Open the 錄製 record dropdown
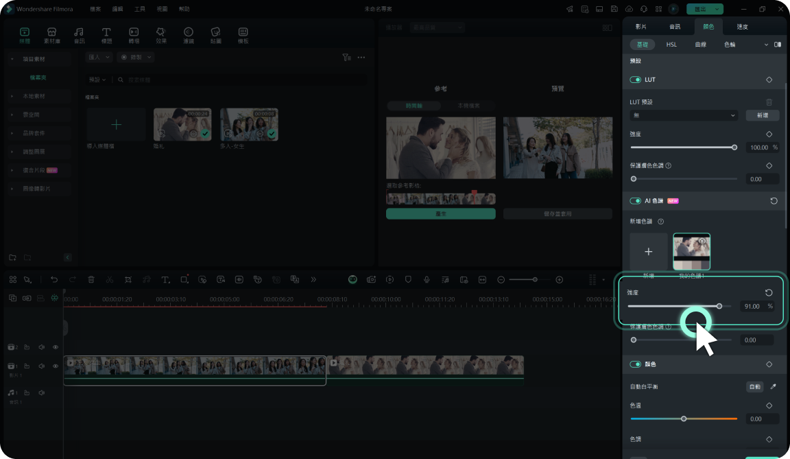The image size is (790, 459). (136, 58)
